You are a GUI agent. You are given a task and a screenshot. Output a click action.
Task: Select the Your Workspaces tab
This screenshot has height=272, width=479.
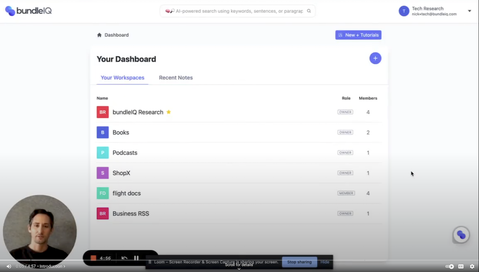point(122,77)
